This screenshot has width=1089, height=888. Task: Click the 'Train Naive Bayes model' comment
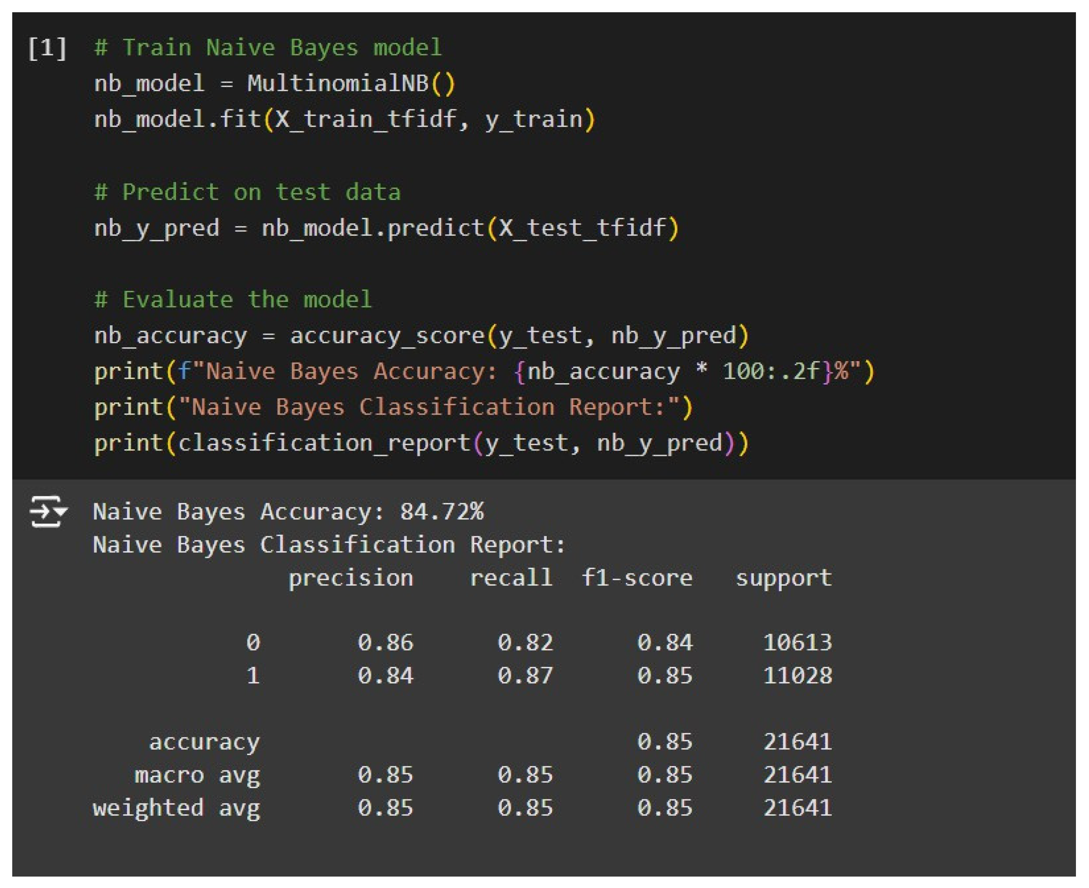[268, 48]
